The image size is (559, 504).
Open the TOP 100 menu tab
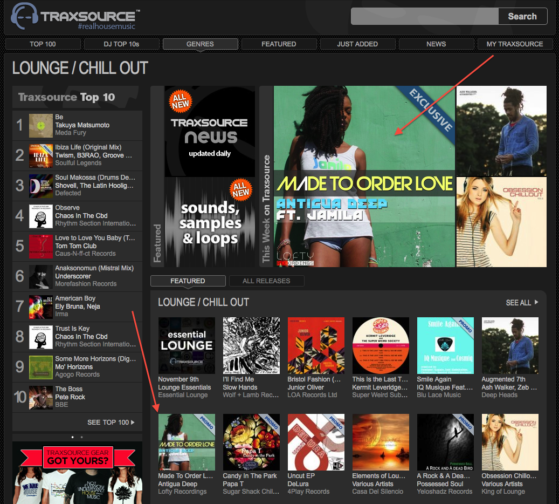click(x=43, y=44)
